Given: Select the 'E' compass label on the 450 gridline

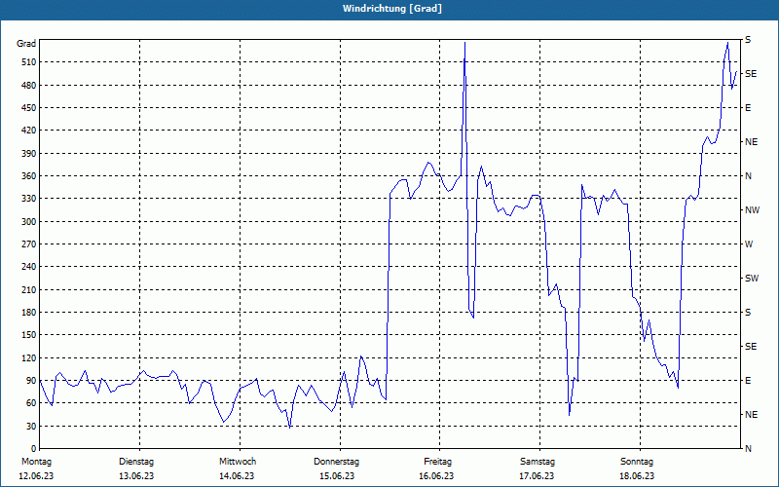Looking at the screenshot, I should [x=748, y=108].
